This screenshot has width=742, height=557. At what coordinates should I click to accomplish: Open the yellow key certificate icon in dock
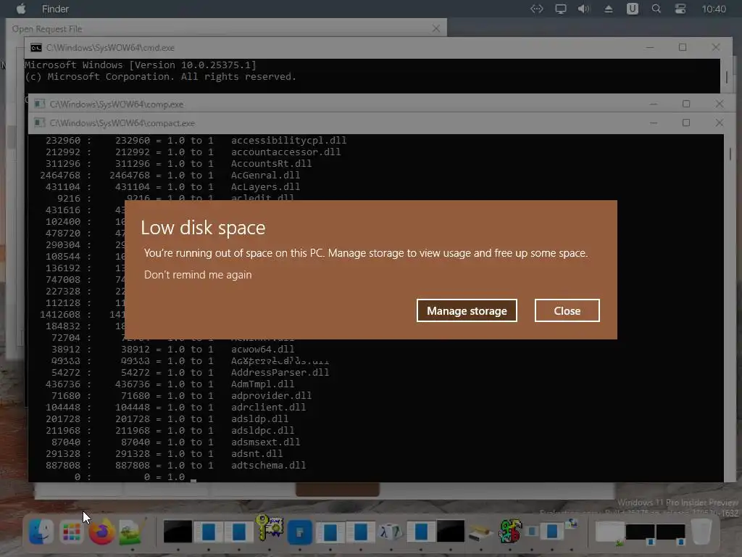pos(270,529)
